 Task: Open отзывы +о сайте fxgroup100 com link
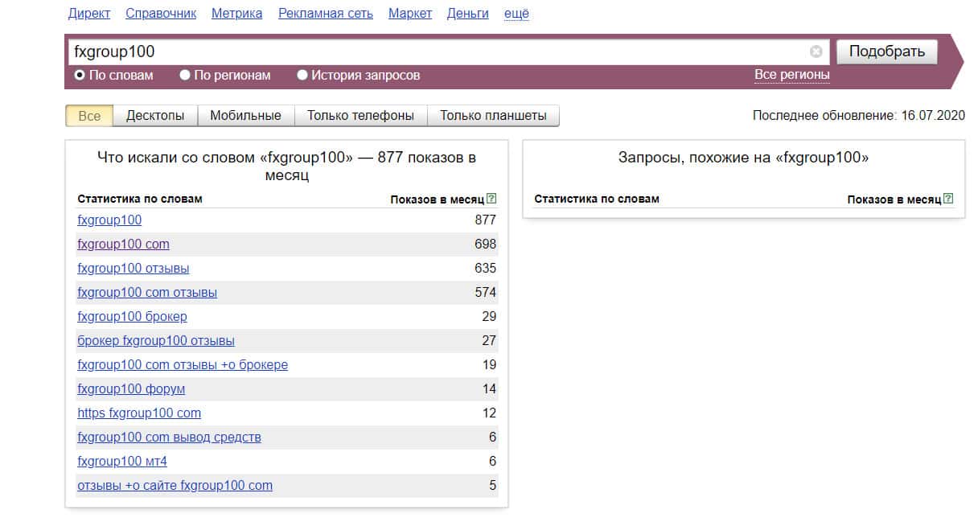pyautogui.click(x=175, y=485)
